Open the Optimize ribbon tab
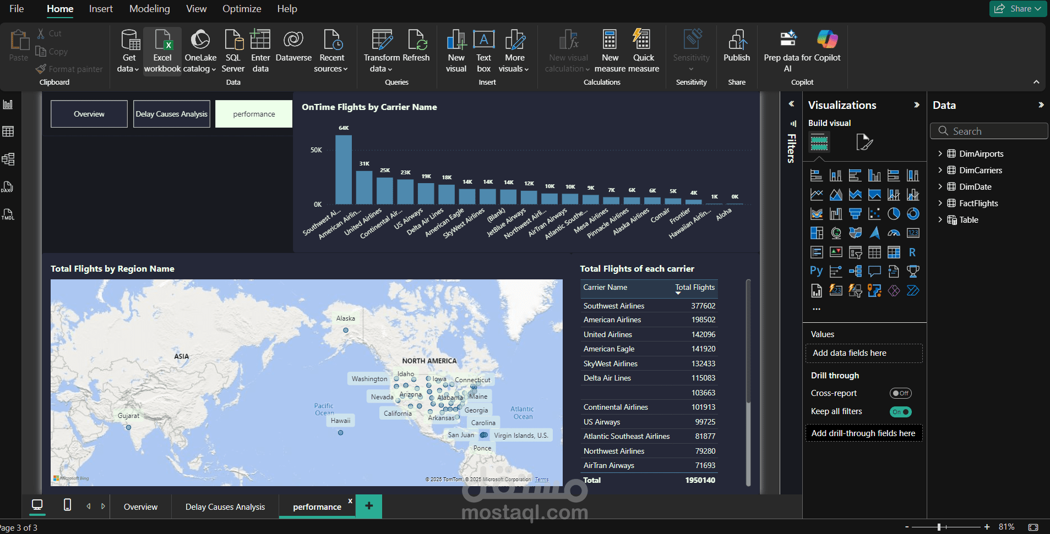 pos(242,9)
